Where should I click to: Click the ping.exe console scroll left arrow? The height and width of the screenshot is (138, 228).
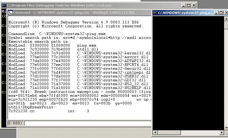155,133
